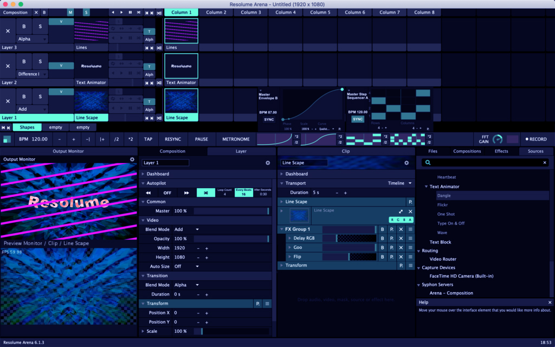
Task: Open Transform options menu in Layer panel
Action: (267, 304)
